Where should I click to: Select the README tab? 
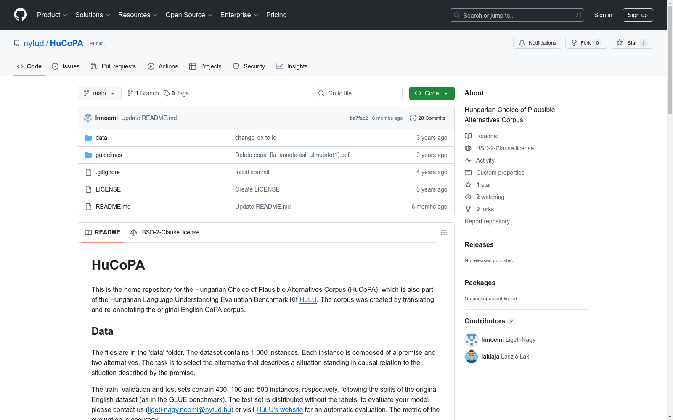tap(103, 232)
